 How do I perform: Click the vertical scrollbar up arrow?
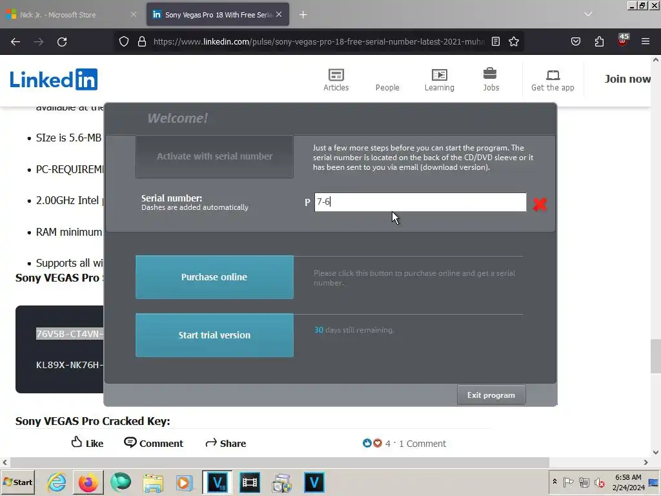point(656,60)
